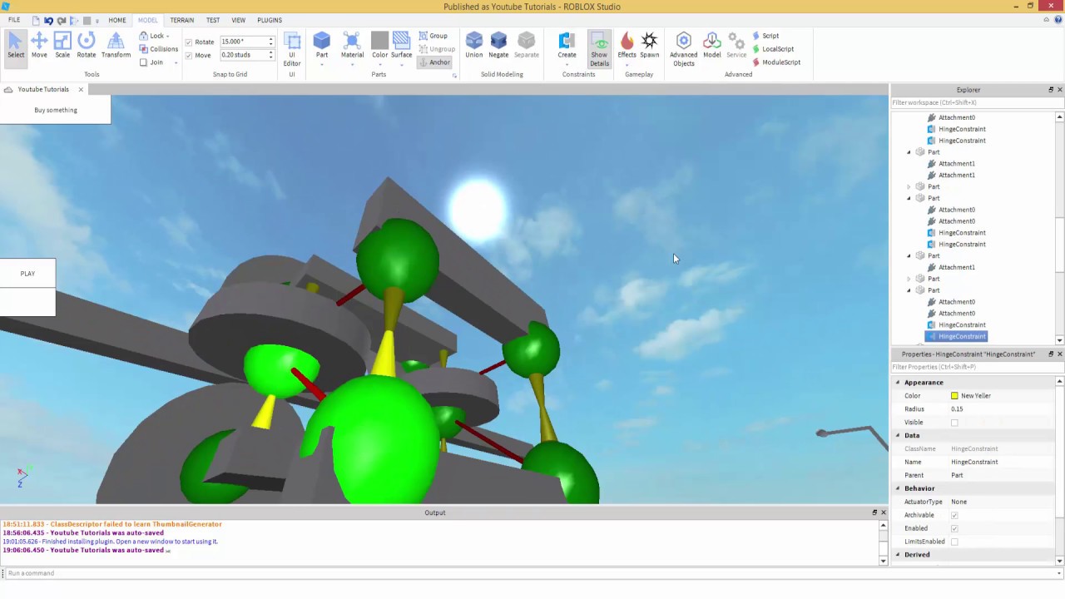Image resolution: width=1065 pixels, height=599 pixels.
Task: Close the Youtube Tutorials document tab
Action: coord(81,90)
